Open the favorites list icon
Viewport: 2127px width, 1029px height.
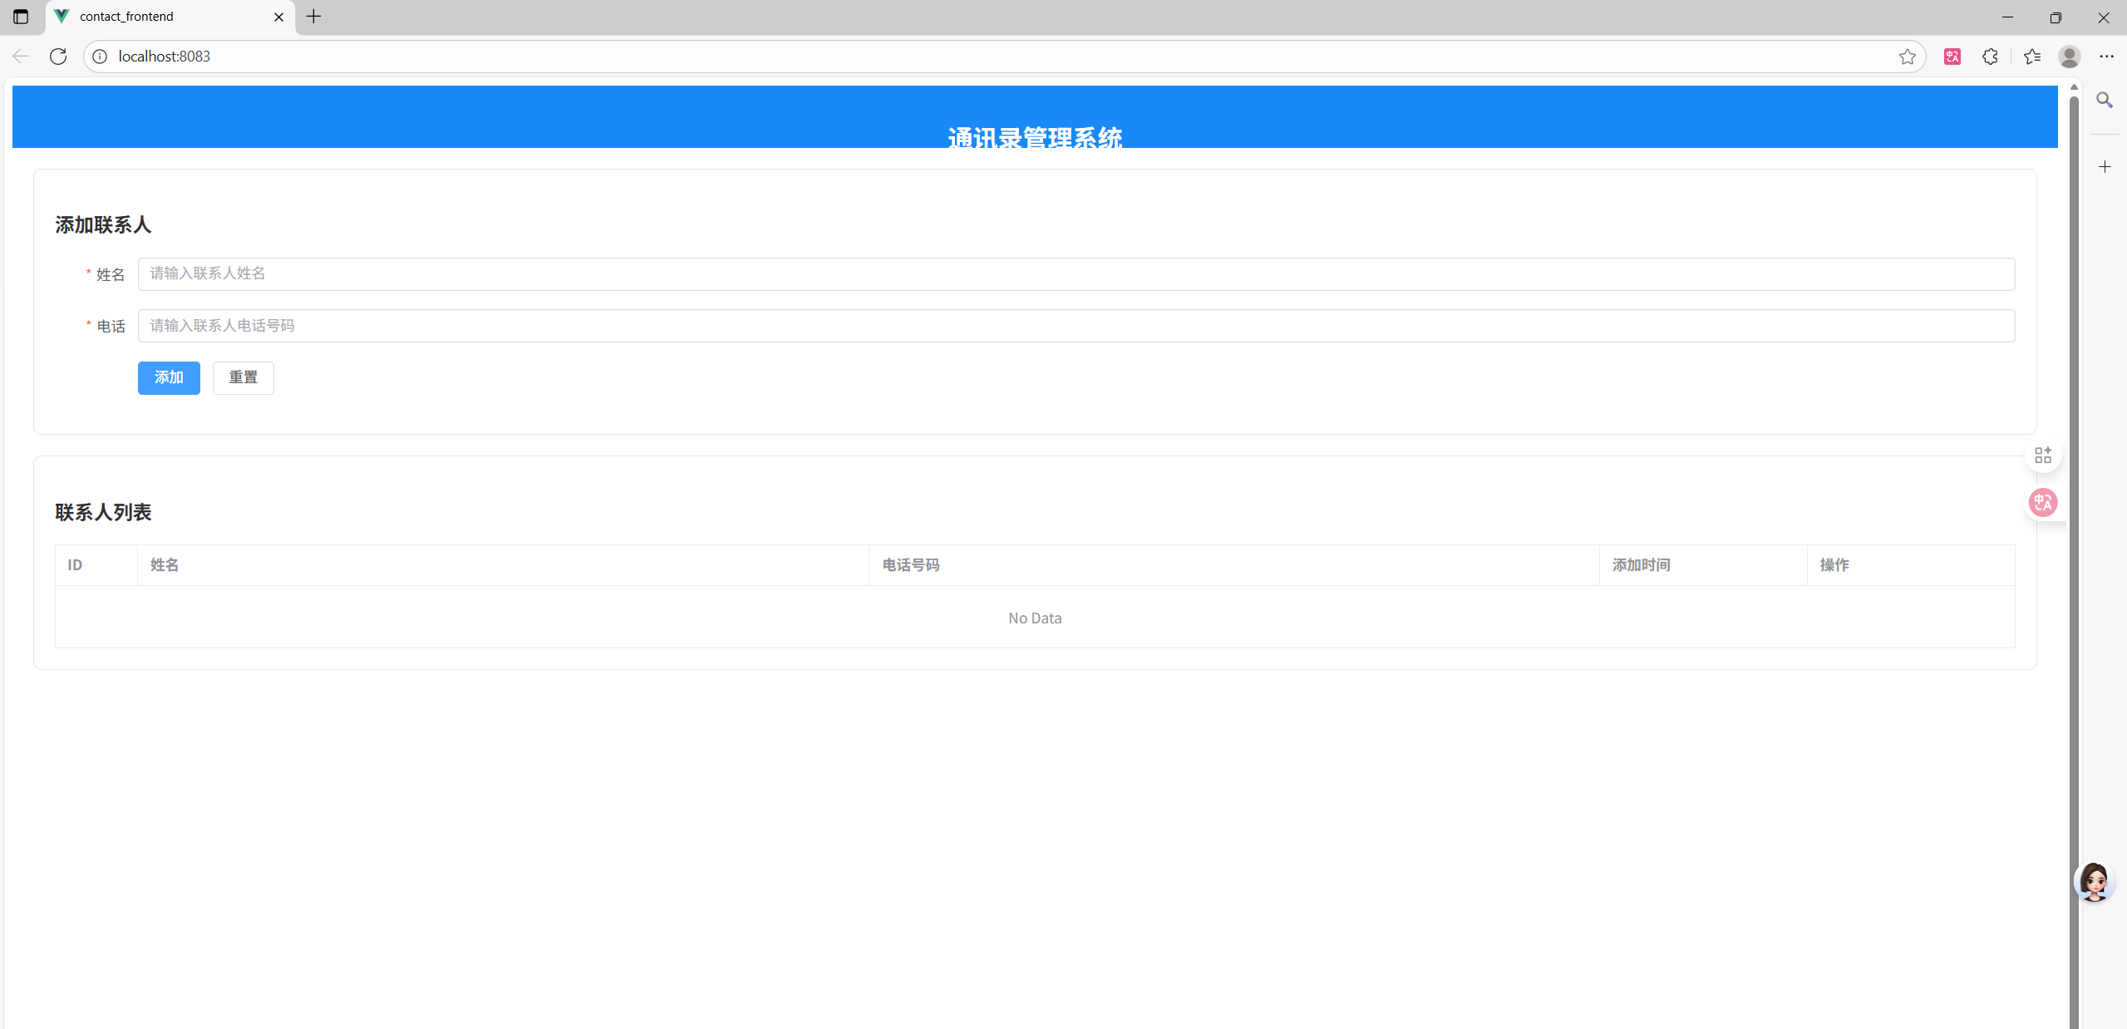tap(2032, 57)
